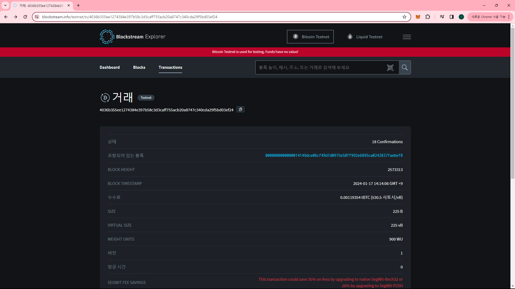Click the red testnet warning banner text
Viewport: 515px width, 289px height.
[255, 52]
